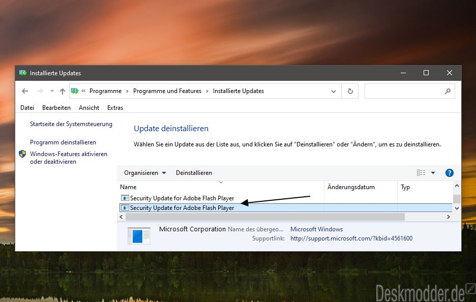476x302 pixels.
Task: Refresh the Installierte Updates list
Action: 350,91
